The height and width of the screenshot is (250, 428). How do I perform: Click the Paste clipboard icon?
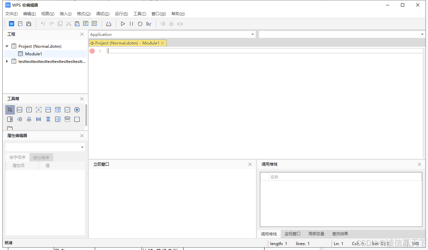[x=77, y=24]
